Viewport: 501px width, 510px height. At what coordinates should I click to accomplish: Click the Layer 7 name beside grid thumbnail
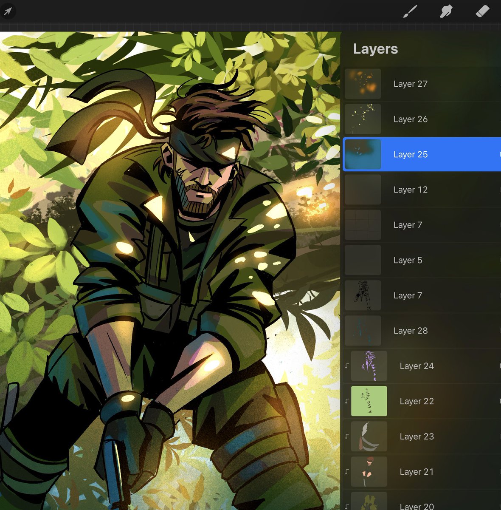tap(408, 225)
